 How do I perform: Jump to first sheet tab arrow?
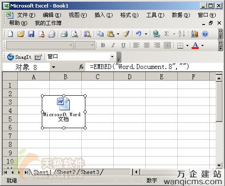(5, 172)
